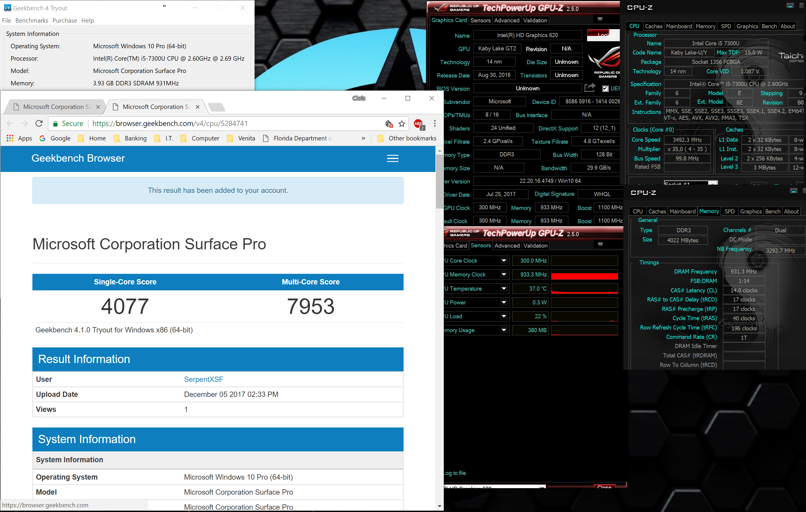Screen dimensions: 806x512
Task: Click the scrollbar down arrow in Chrome
Action: pyautogui.click(x=440, y=506)
